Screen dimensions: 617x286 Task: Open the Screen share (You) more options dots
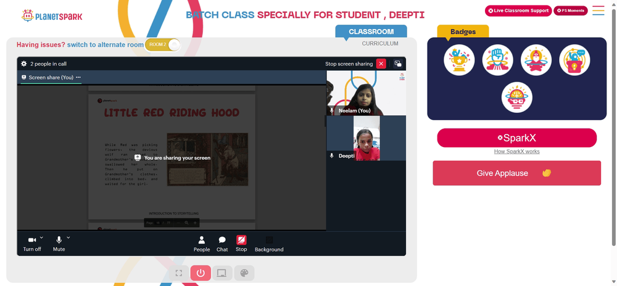(x=78, y=77)
